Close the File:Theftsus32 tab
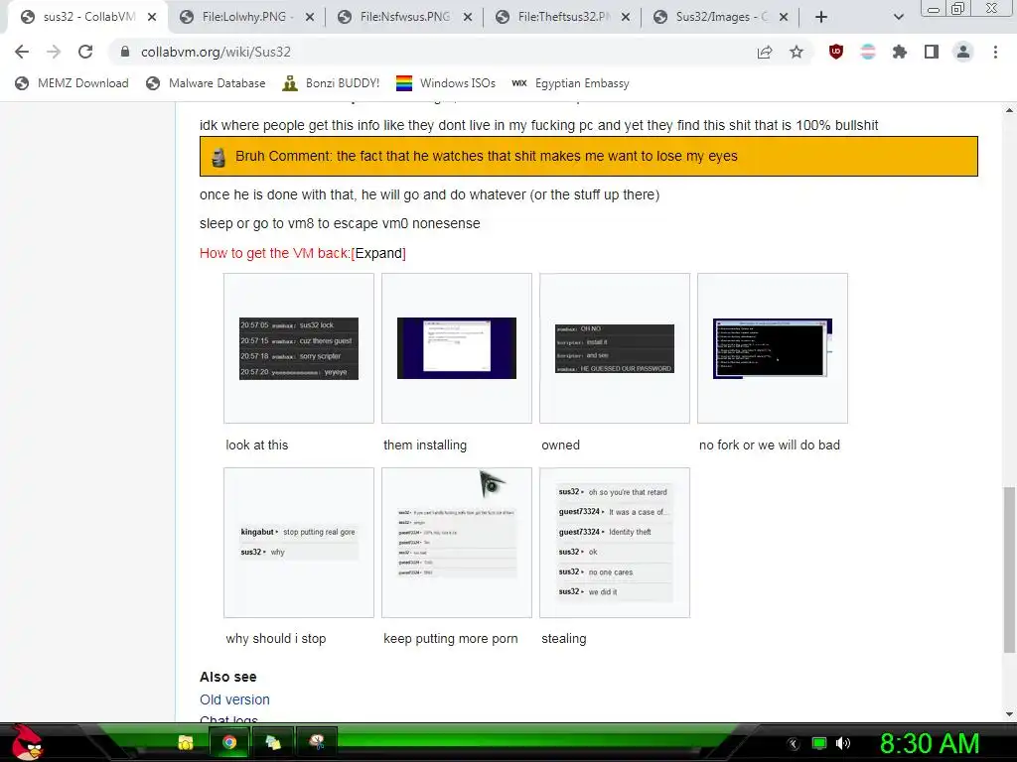 [x=626, y=17]
